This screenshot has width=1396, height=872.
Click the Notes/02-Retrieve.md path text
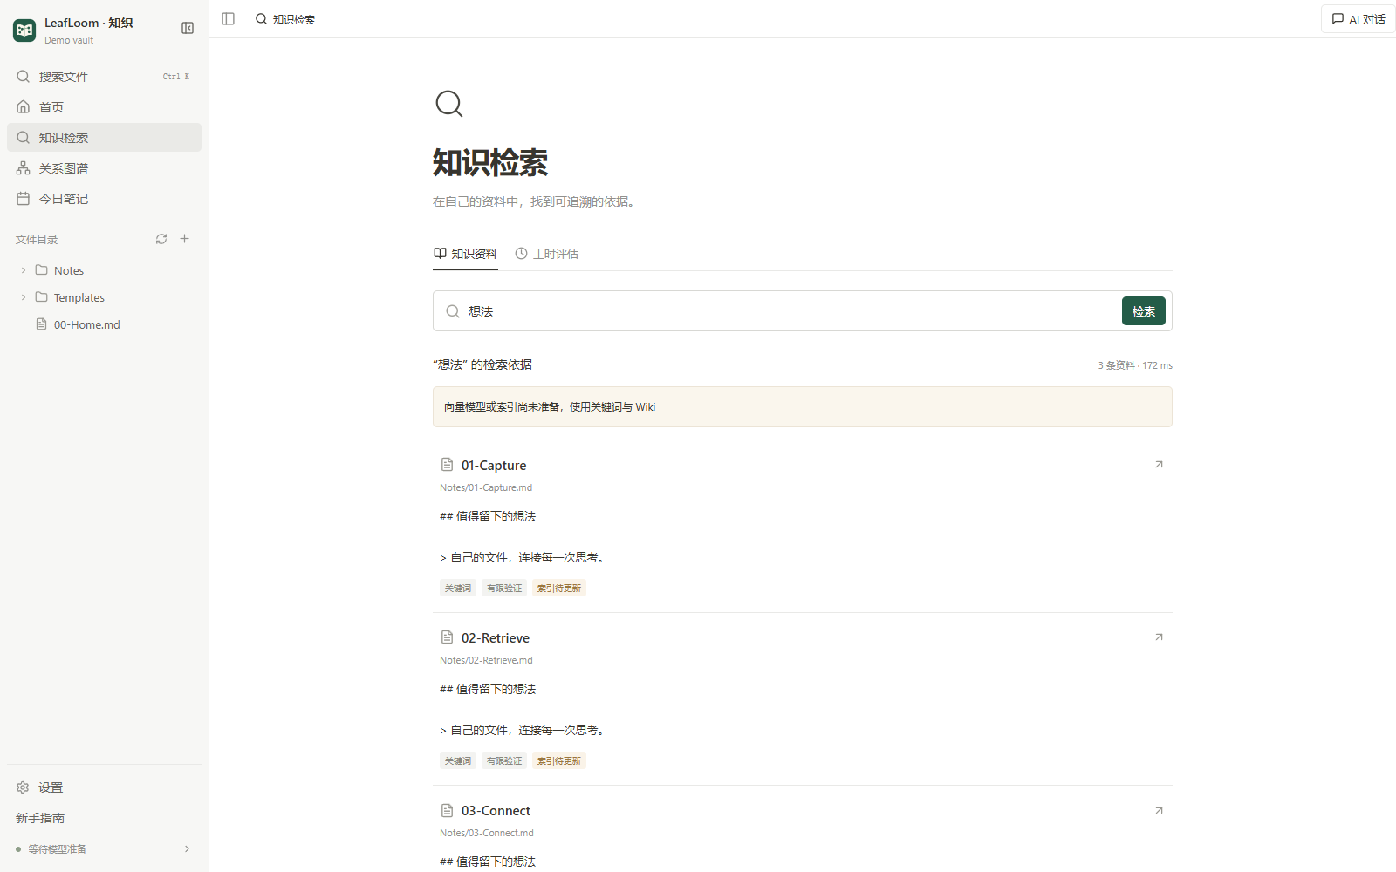tap(486, 661)
